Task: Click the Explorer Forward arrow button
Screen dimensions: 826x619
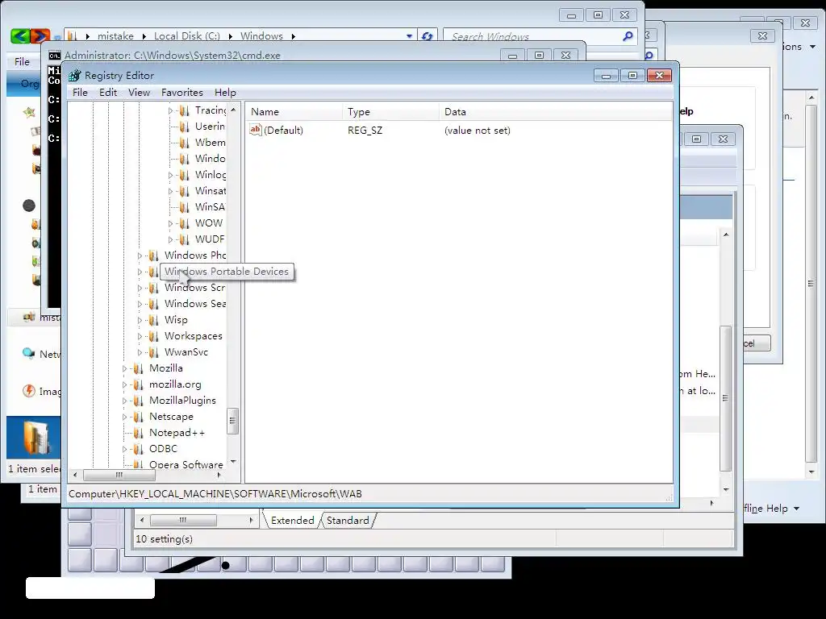Action: click(x=40, y=35)
